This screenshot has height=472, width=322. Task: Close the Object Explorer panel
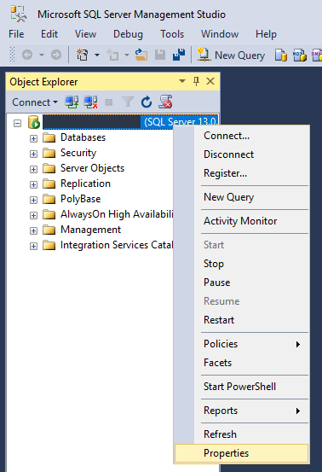point(210,81)
